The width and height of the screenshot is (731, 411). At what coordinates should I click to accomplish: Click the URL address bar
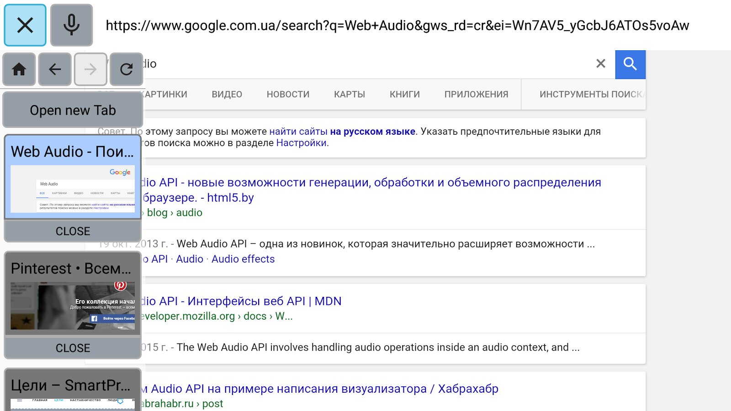pos(397,26)
